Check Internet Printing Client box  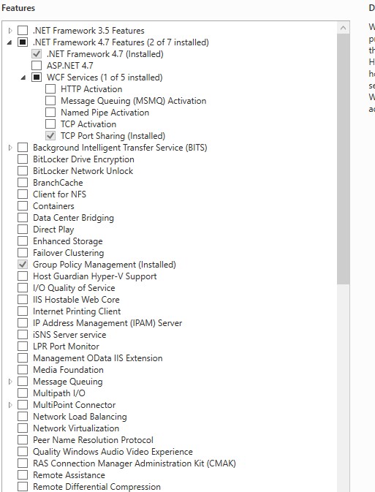tap(23, 311)
